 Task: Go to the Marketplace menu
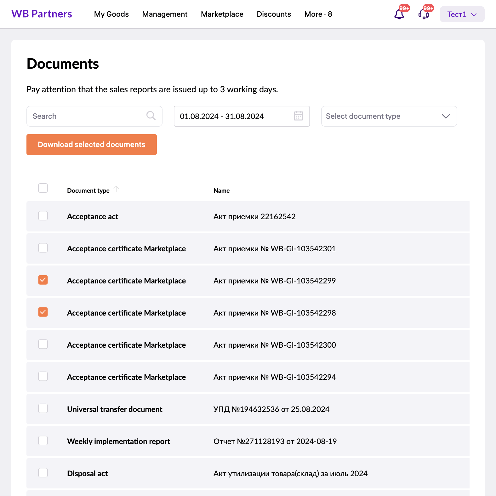pyautogui.click(x=222, y=14)
